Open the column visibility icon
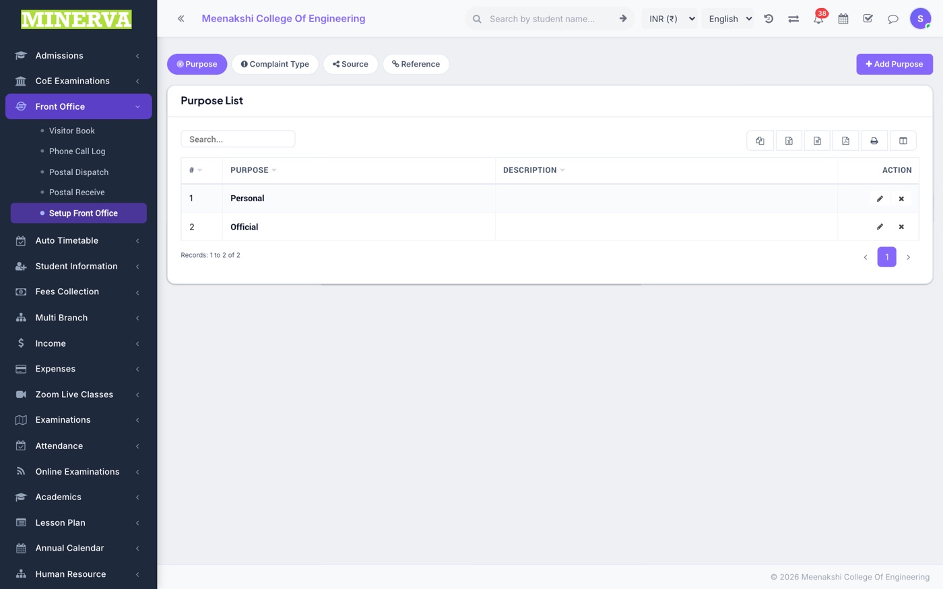This screenshot has width=943, height=589. tap(903, 141)
